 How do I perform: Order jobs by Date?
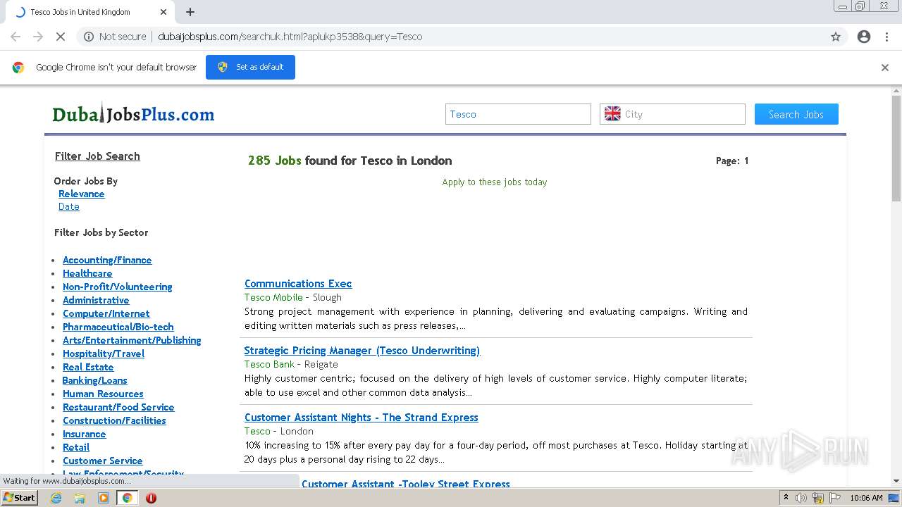[x=69, y=206]
